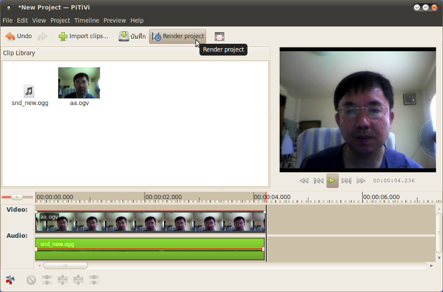Viewport: 443px width, 292px height.
Task: Click the timeline vertical scrollbar down arrow
Action: (439, 258)
